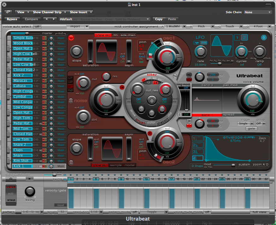Viewport: 276px width, 225px height.
Task: Click the sequencer power button
Action: pyautogui.click(x=11, y=179)
